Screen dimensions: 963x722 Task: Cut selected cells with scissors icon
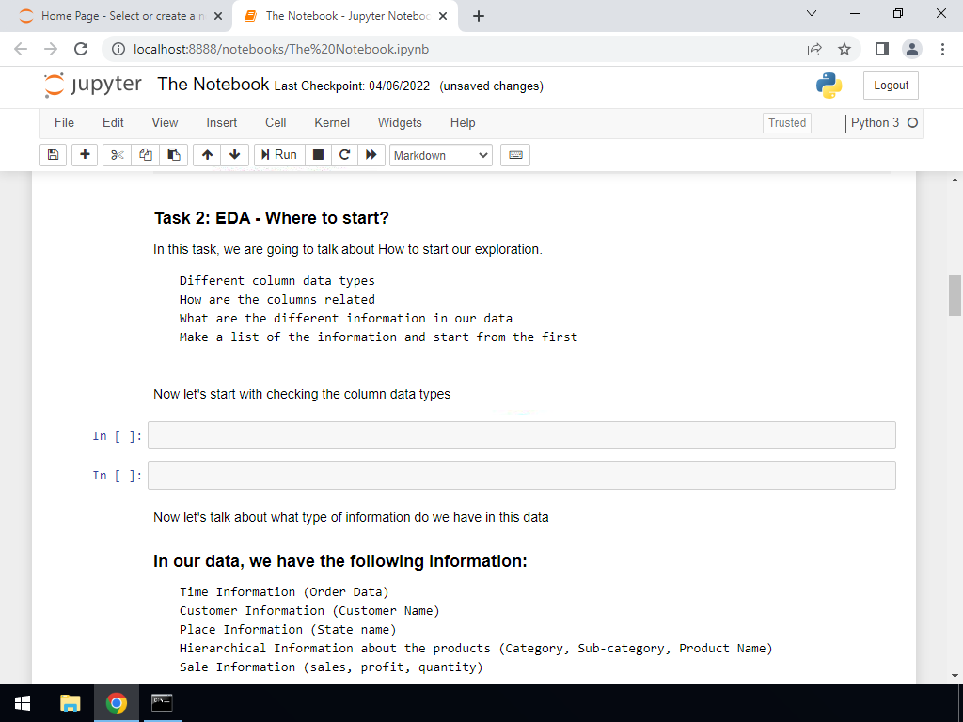point(117,155)
